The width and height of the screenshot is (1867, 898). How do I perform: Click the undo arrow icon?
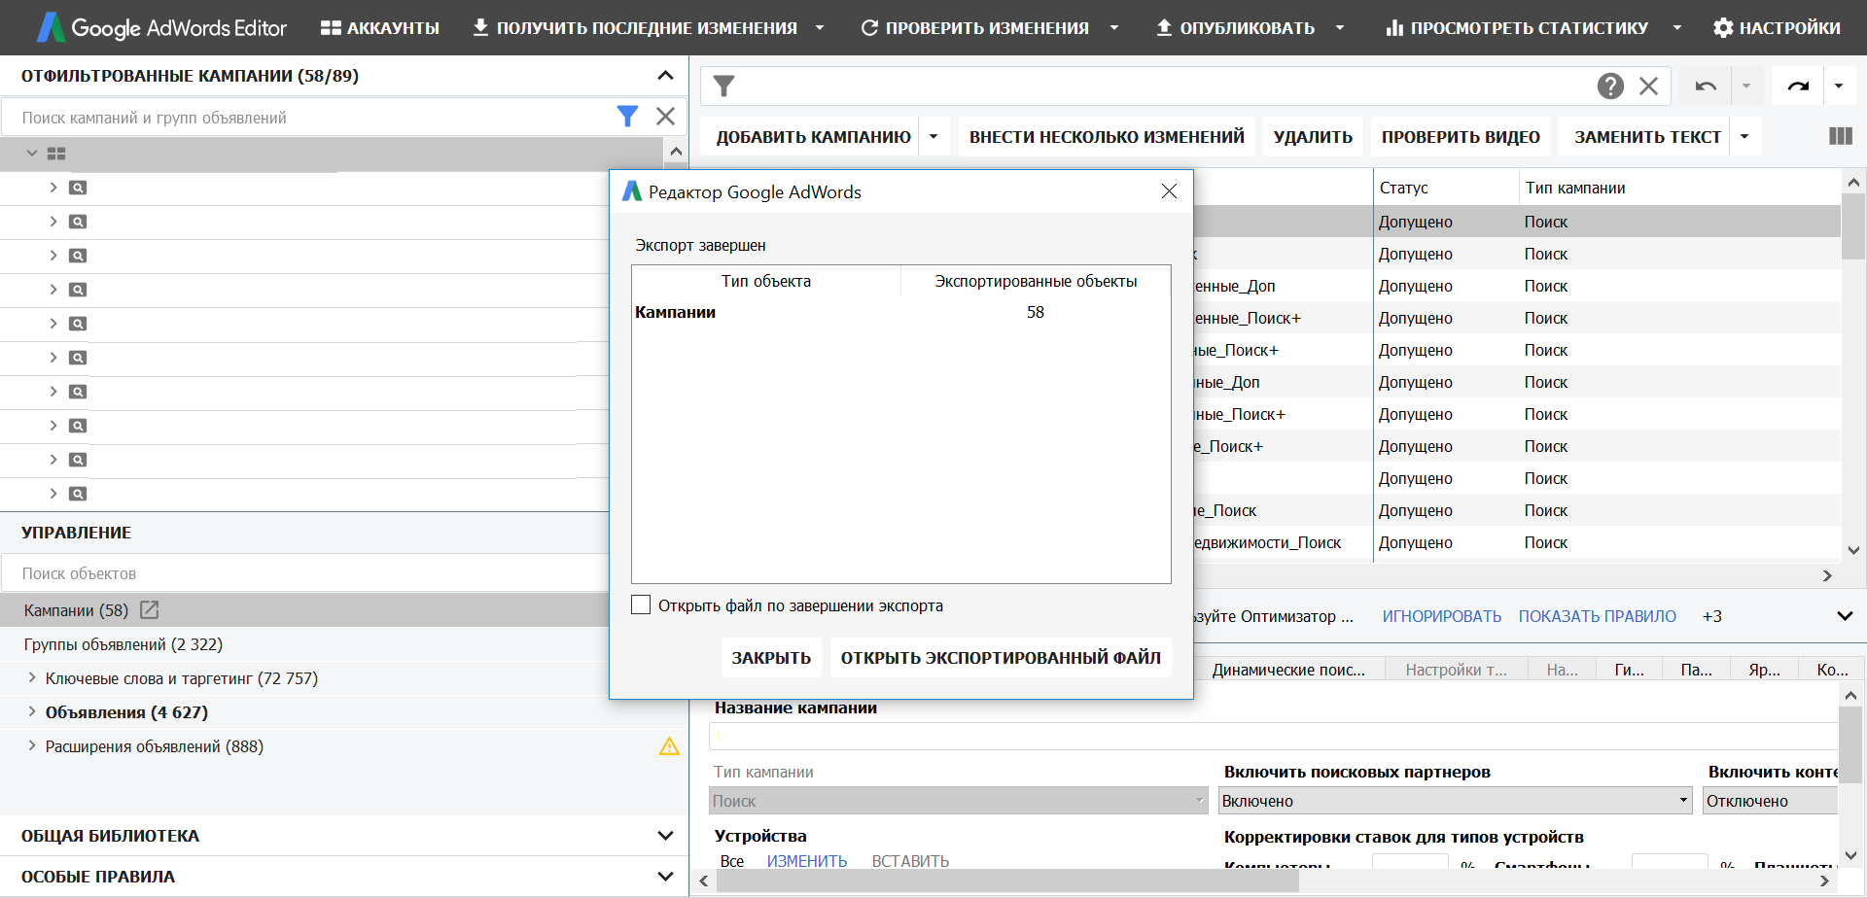pyautogui.click(x=1706, y=86)
